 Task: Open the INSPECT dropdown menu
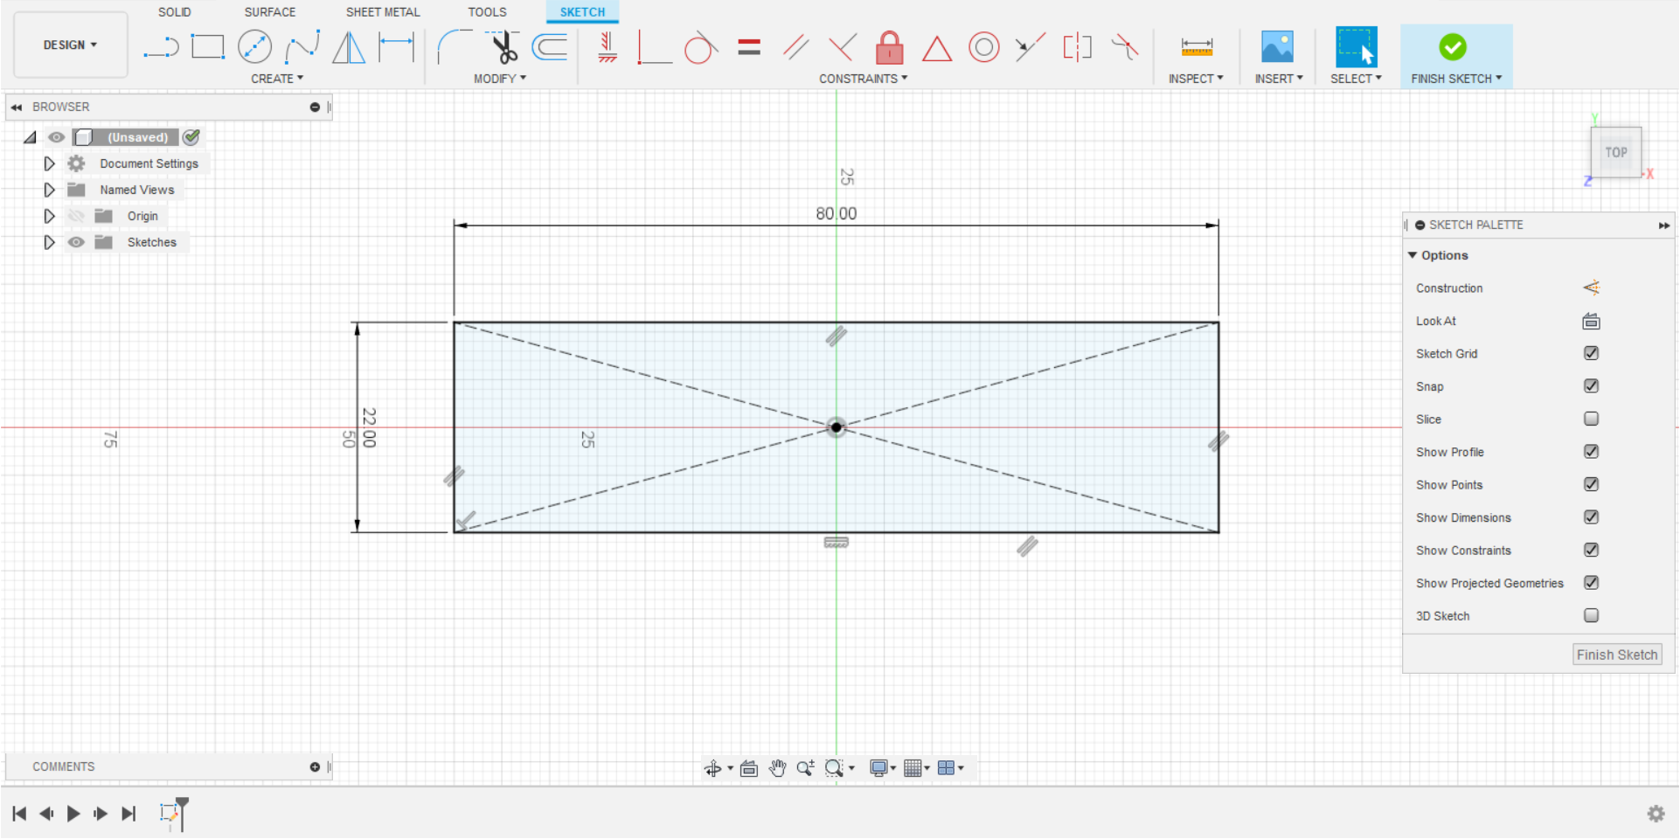(1196, 79)
